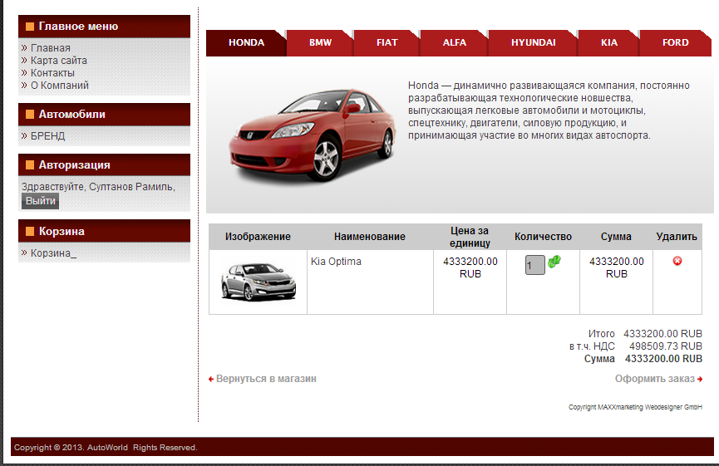Click the Выйти logout button

coord(41,201)
